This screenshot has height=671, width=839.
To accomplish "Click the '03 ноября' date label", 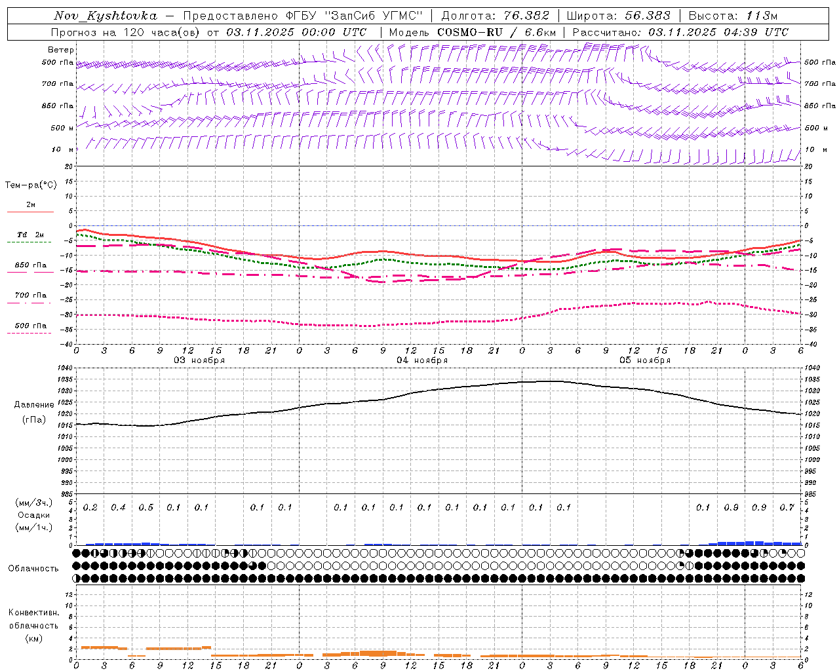I will 199,360.
